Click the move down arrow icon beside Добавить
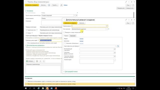The width and height of the screenshot is (160, 90). 44,61
